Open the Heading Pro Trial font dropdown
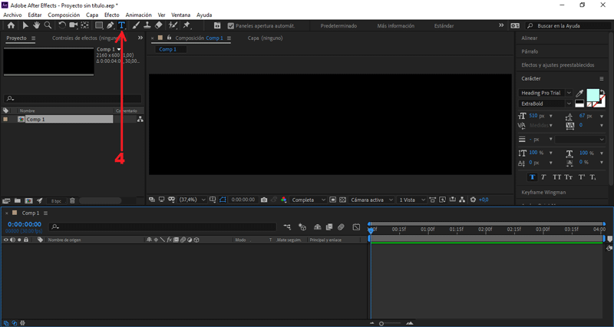The image size is (614, 327). [545, 93]
